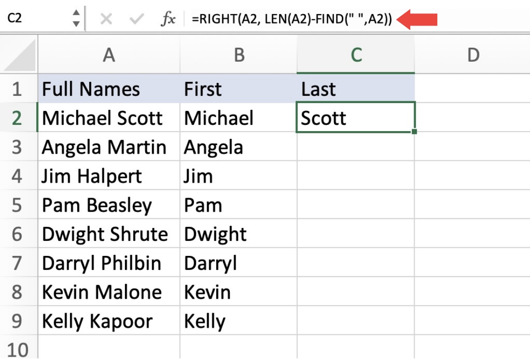Click cell B2 containing 'Michael'
The height and width of the screenshot is (359, 530).
click(238, 118)
